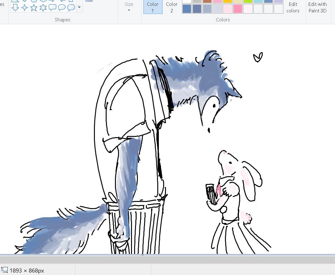The image size is (335, 275).
Task: Pick the custom pale gray-lavender swatch
Action: point(217,9)
